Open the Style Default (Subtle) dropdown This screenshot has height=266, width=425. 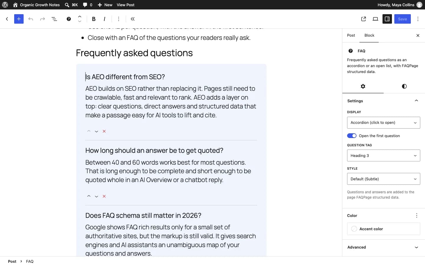[383, 179]
